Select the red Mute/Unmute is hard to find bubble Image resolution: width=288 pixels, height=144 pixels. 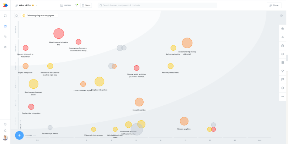tap(59, 34)
